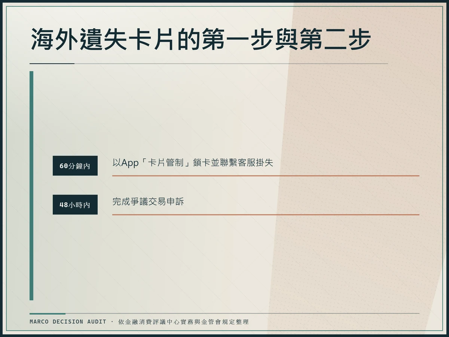Click the text 完成爭議交易申訴

click(148, 201)
